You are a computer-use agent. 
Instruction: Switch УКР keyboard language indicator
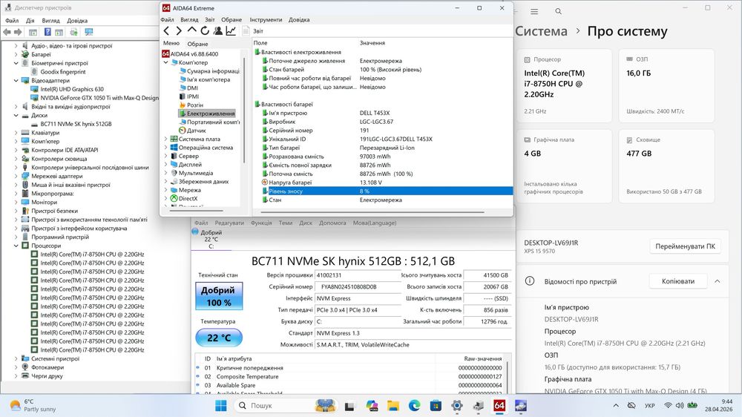click(650, 406)
